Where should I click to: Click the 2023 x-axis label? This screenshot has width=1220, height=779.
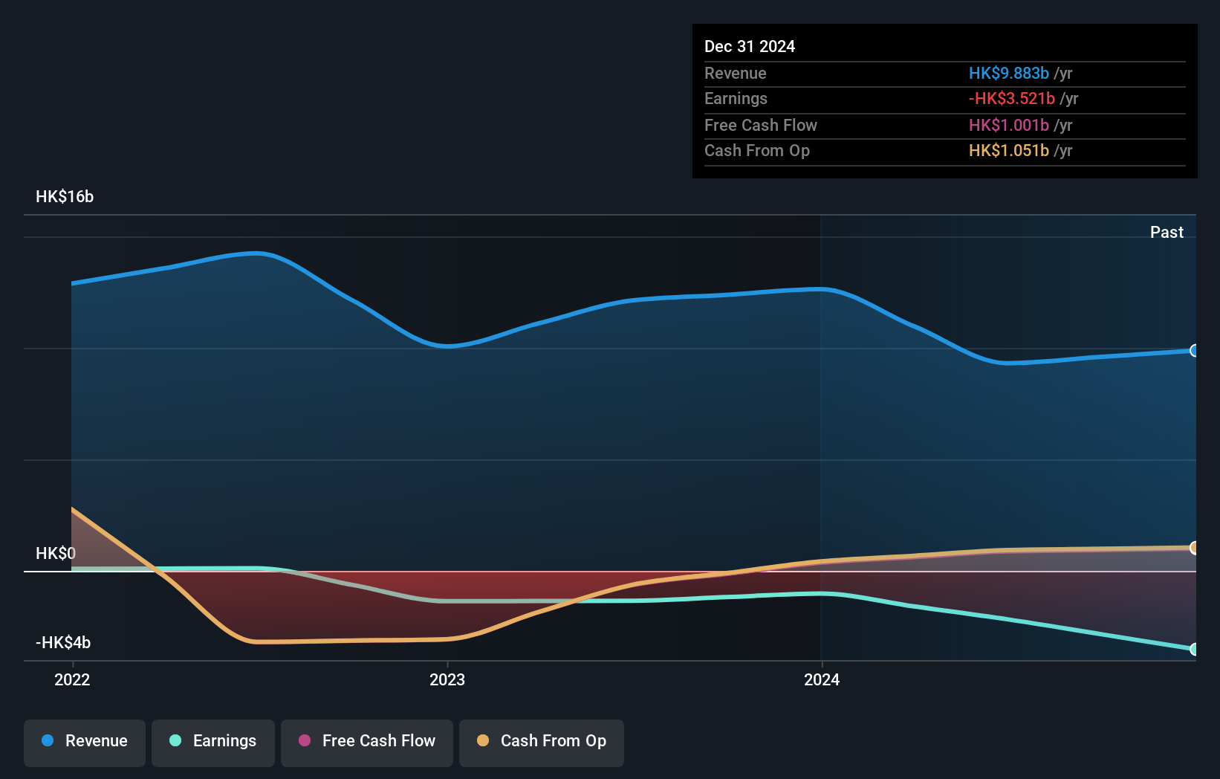coord(447,679)
